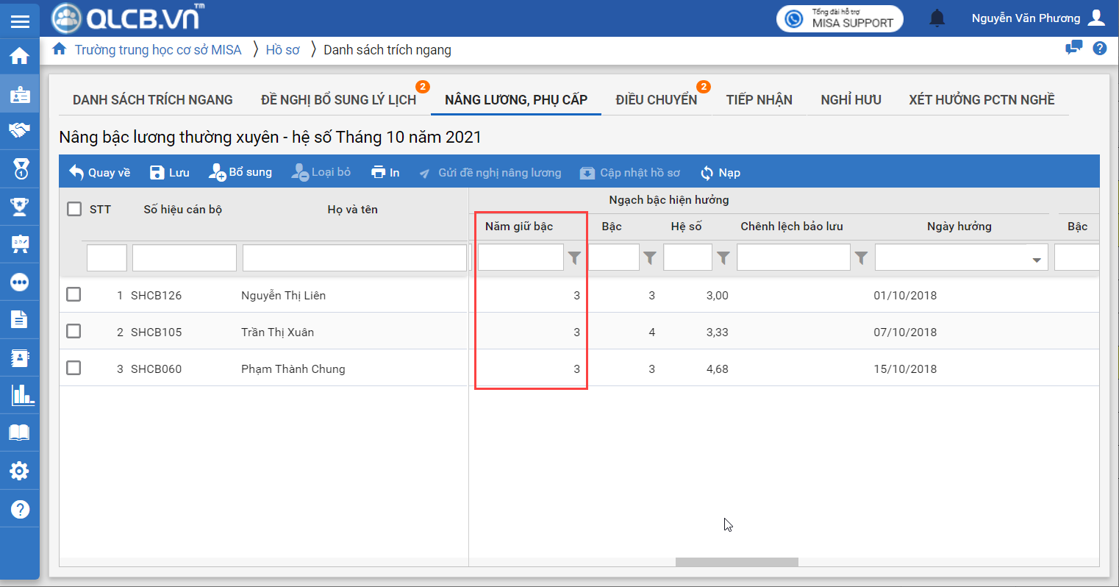Click the bar chart reports icon

(20, 395)
